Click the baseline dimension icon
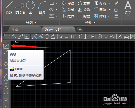Viewport: 135px width, 108px height. (x=67, y=37)
